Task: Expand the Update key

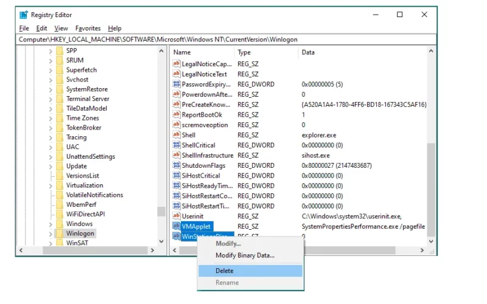Action: click(51, 167)
